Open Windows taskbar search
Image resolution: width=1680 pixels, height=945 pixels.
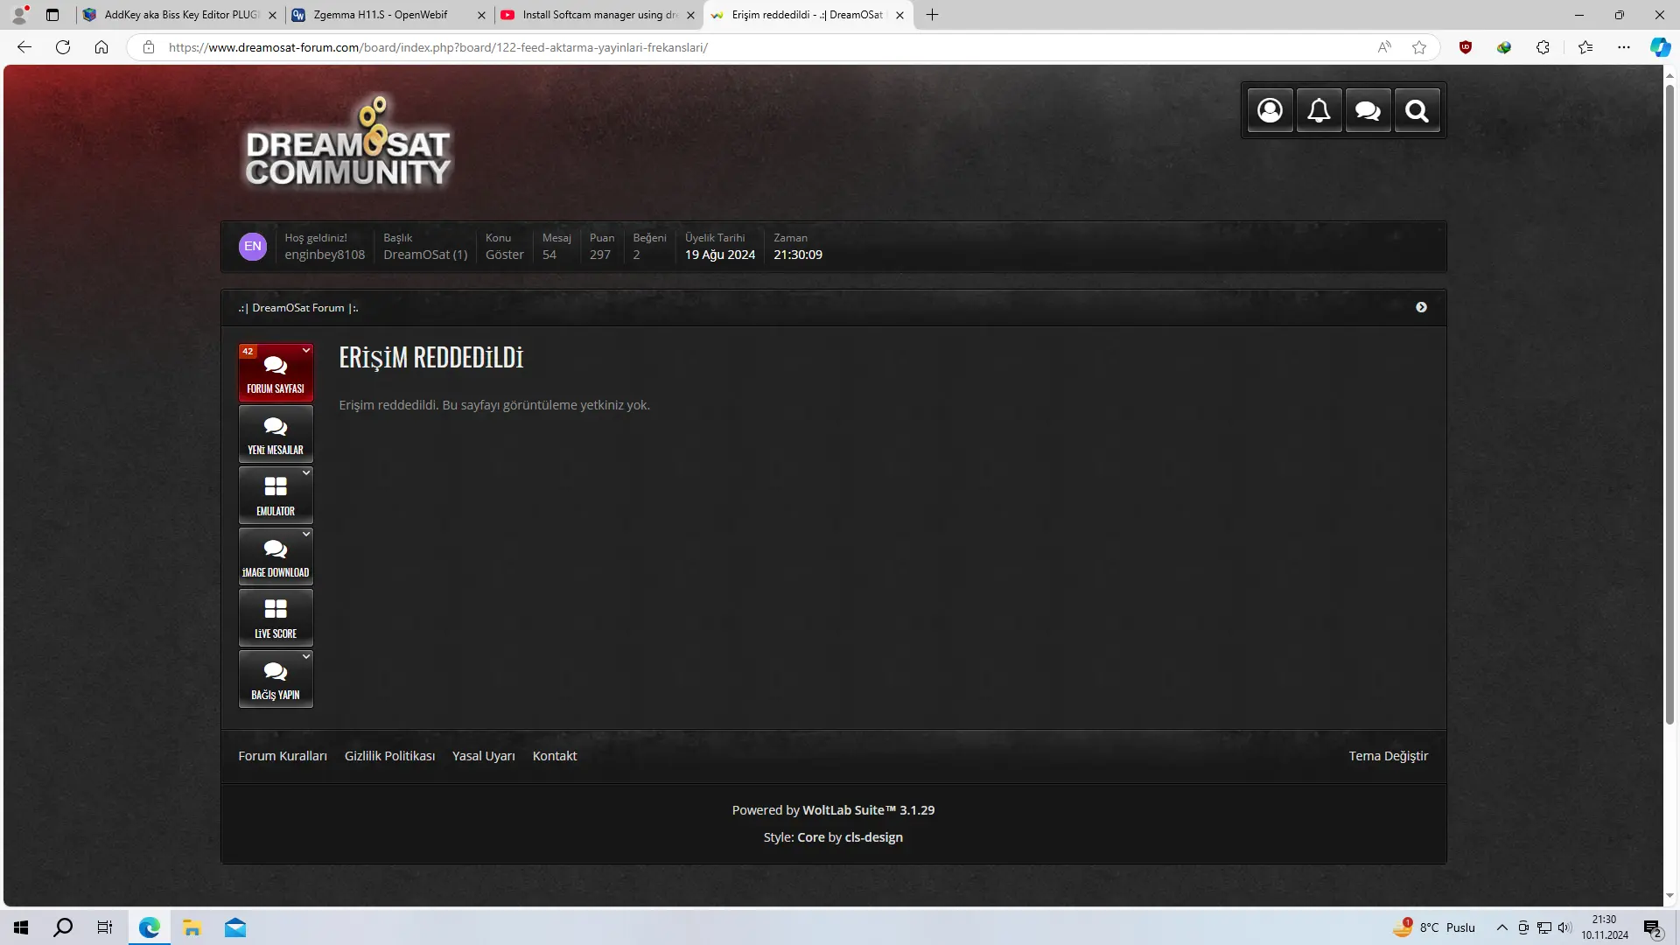tap(63, 927)
